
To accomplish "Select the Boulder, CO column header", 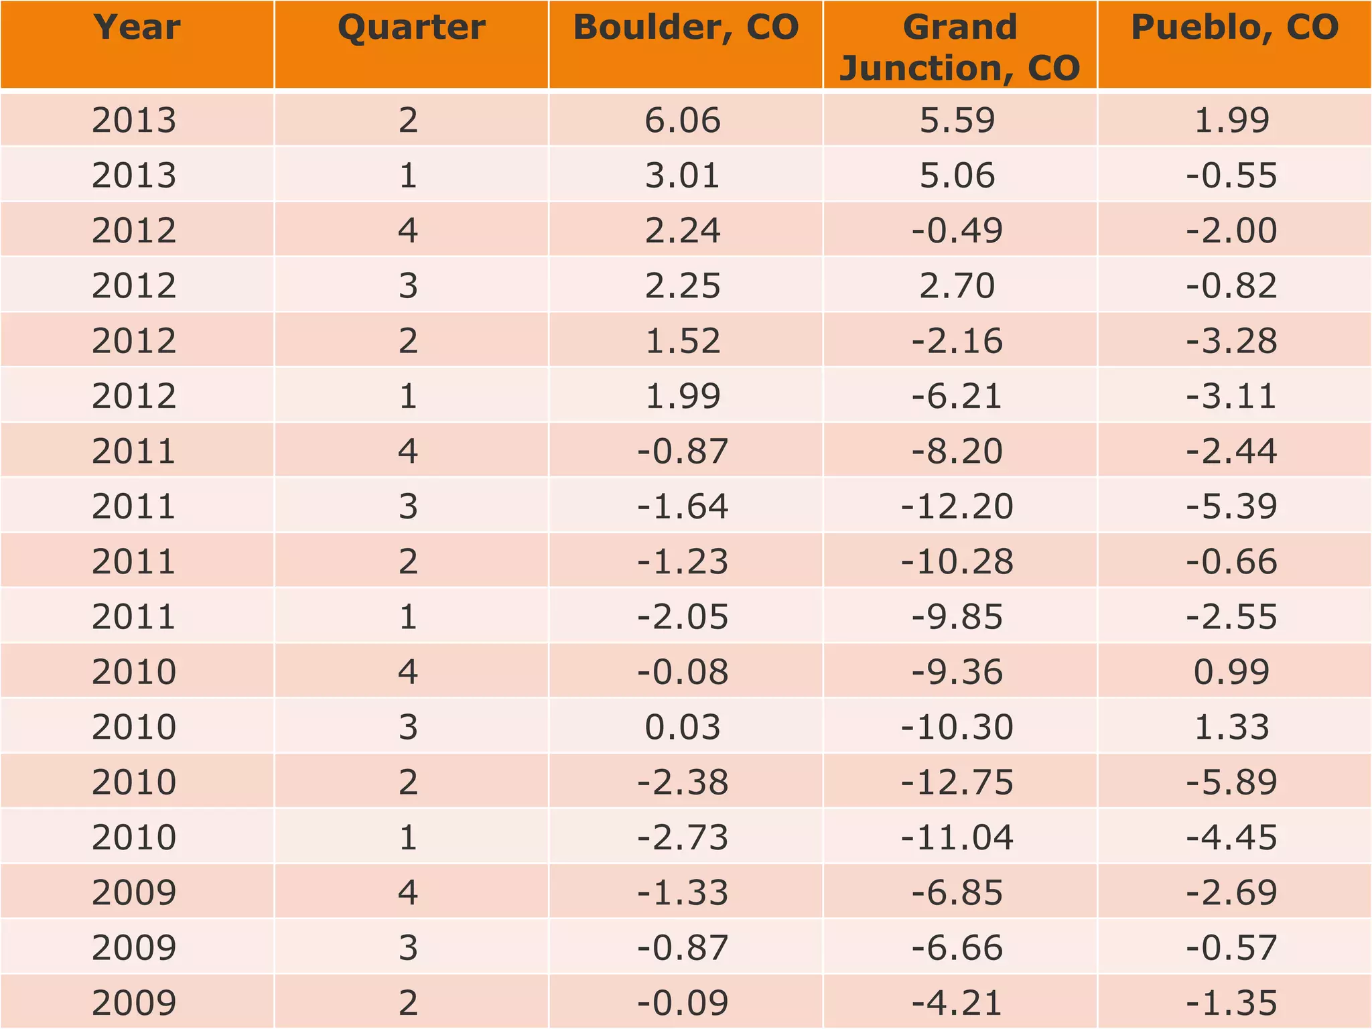I will pos(686,28).
